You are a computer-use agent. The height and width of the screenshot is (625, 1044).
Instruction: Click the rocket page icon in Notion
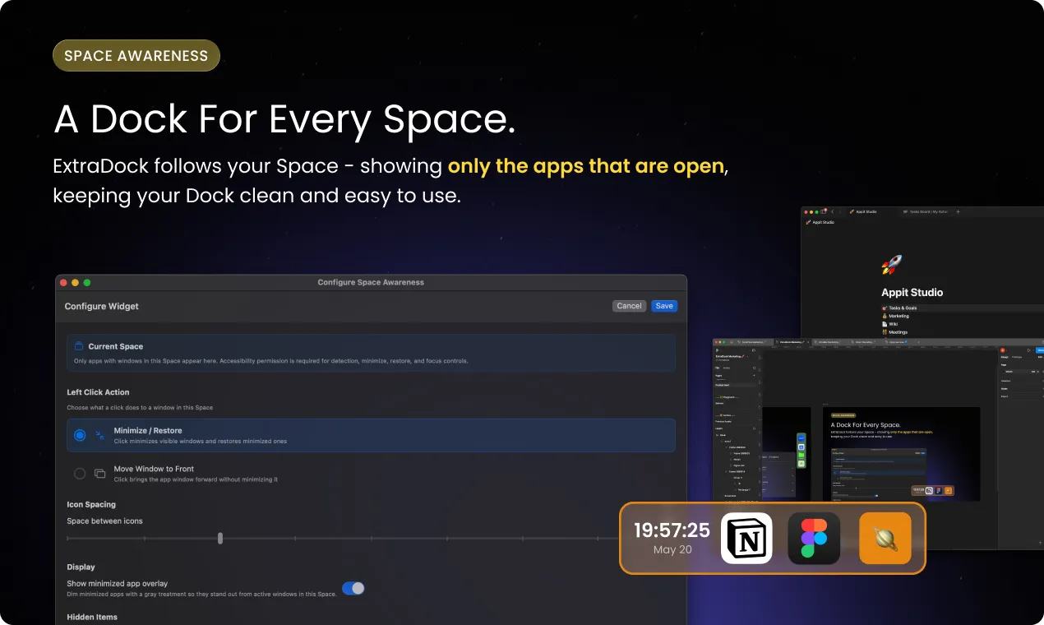coord(892,265)
